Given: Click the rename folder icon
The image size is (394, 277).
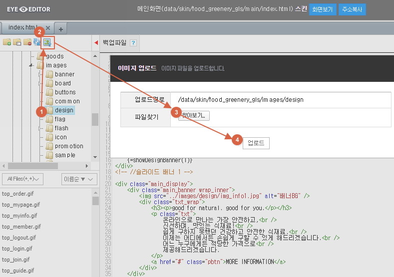Looking at the screenshot, I should 17,42.
